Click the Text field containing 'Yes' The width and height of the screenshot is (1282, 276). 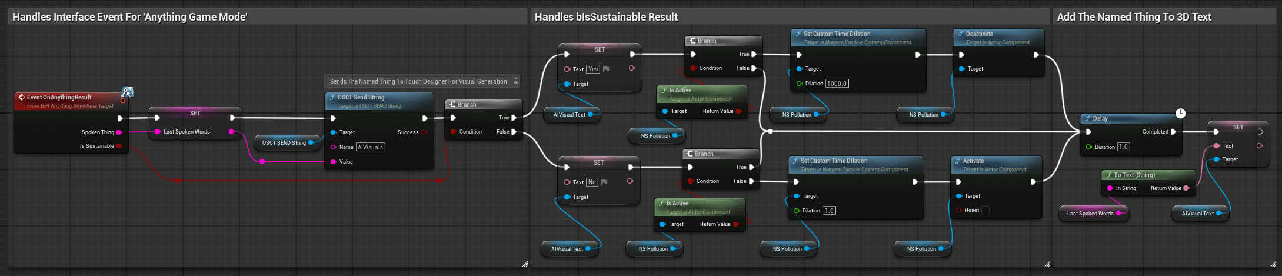click(593, 69)
